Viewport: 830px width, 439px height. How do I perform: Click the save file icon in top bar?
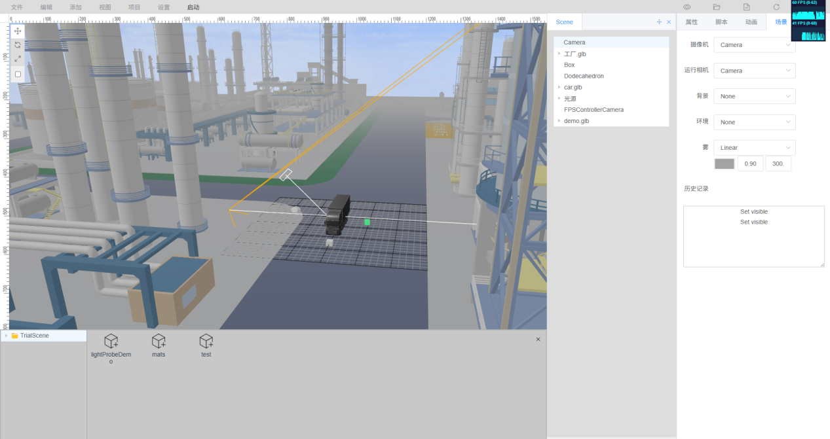[747, 7]
